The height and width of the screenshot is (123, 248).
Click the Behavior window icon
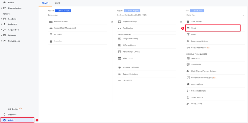point(4,35)
